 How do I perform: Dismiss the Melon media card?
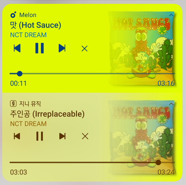84,48
